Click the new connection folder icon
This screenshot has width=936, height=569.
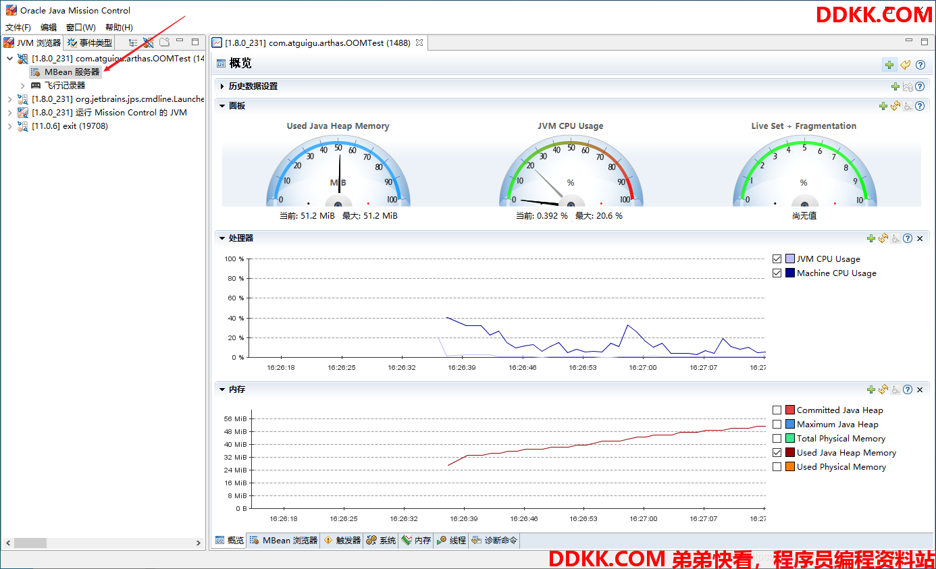click(x=164, y=42)
